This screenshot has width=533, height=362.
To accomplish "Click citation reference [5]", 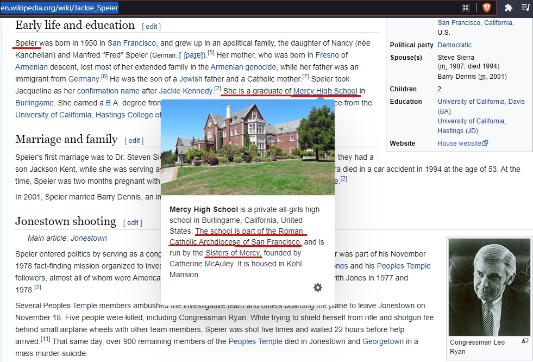I will [211, 53].
